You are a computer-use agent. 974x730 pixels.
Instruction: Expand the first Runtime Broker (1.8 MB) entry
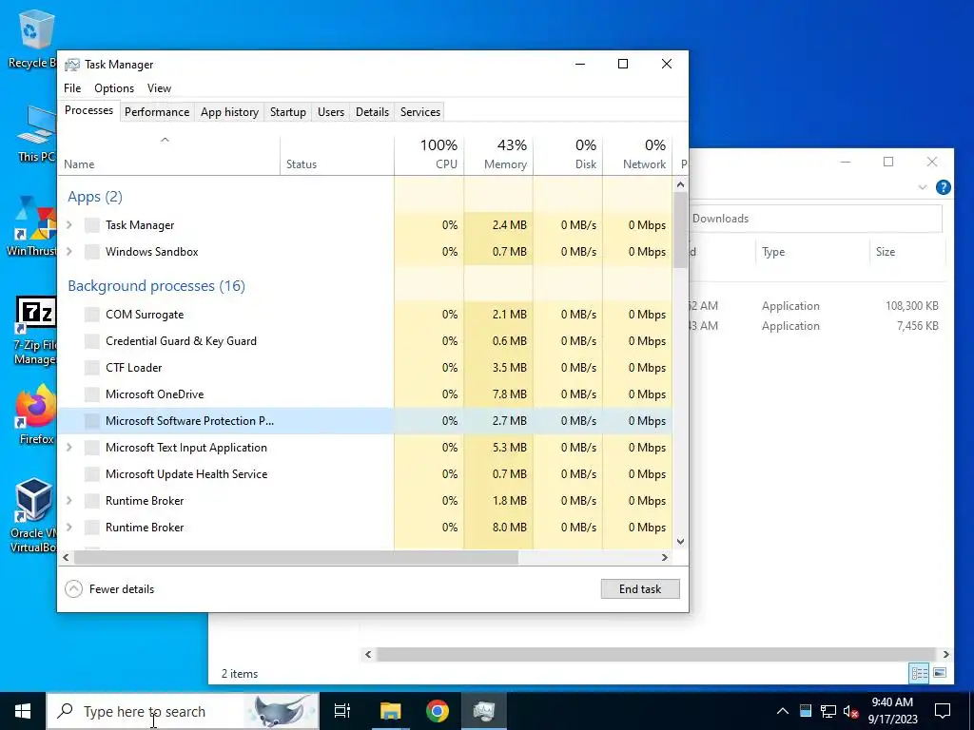69,500
